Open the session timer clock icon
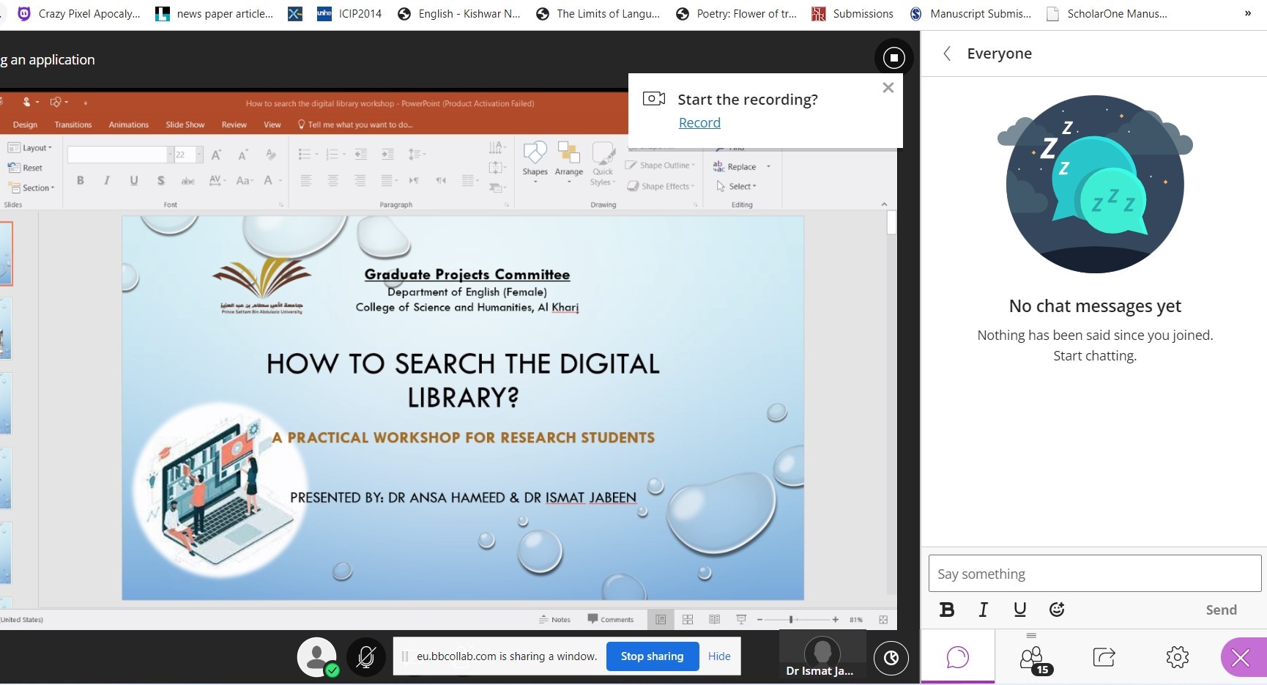This screenshot has width=1267, height=685. (x=891, y=658)
